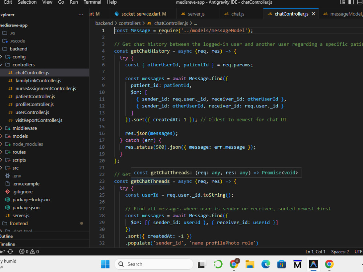Expand the Timeline section
The width and height of the screenshot is (363, 272).
(44, 244)
